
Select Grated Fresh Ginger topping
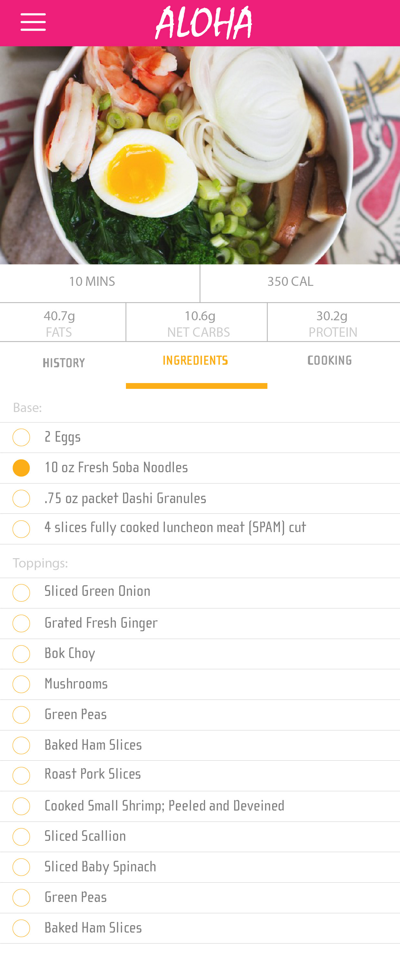[21, 623]
